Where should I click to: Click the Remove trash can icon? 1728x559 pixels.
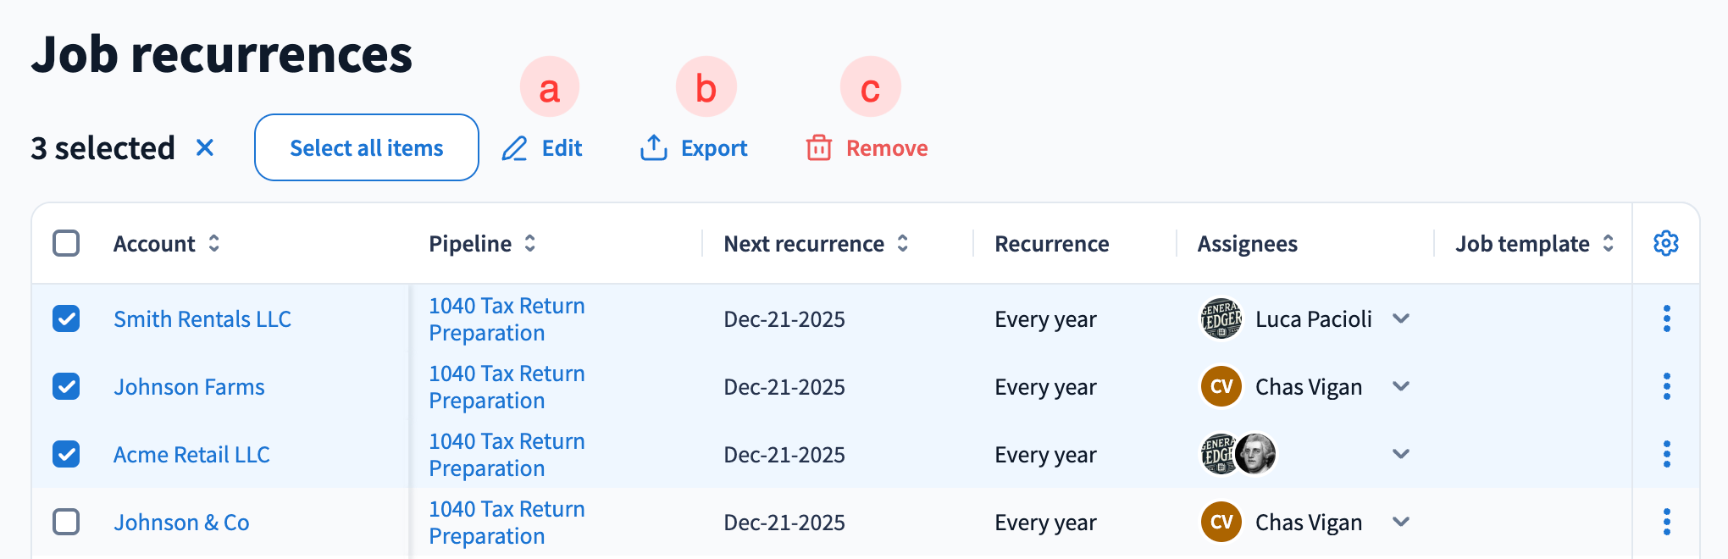click(x=818, y=147)
